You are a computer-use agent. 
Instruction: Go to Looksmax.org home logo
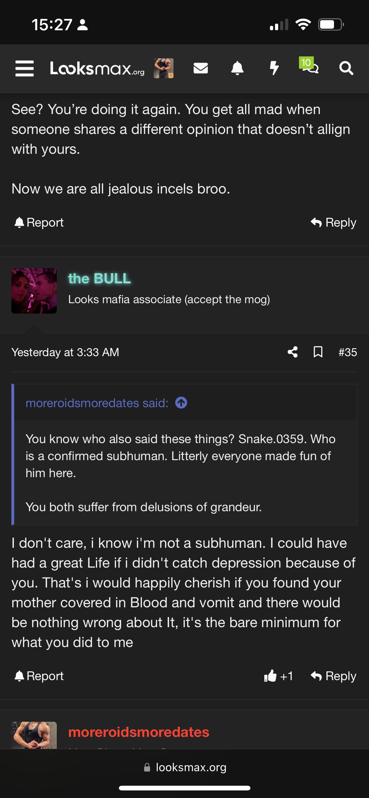pos(97,68)
